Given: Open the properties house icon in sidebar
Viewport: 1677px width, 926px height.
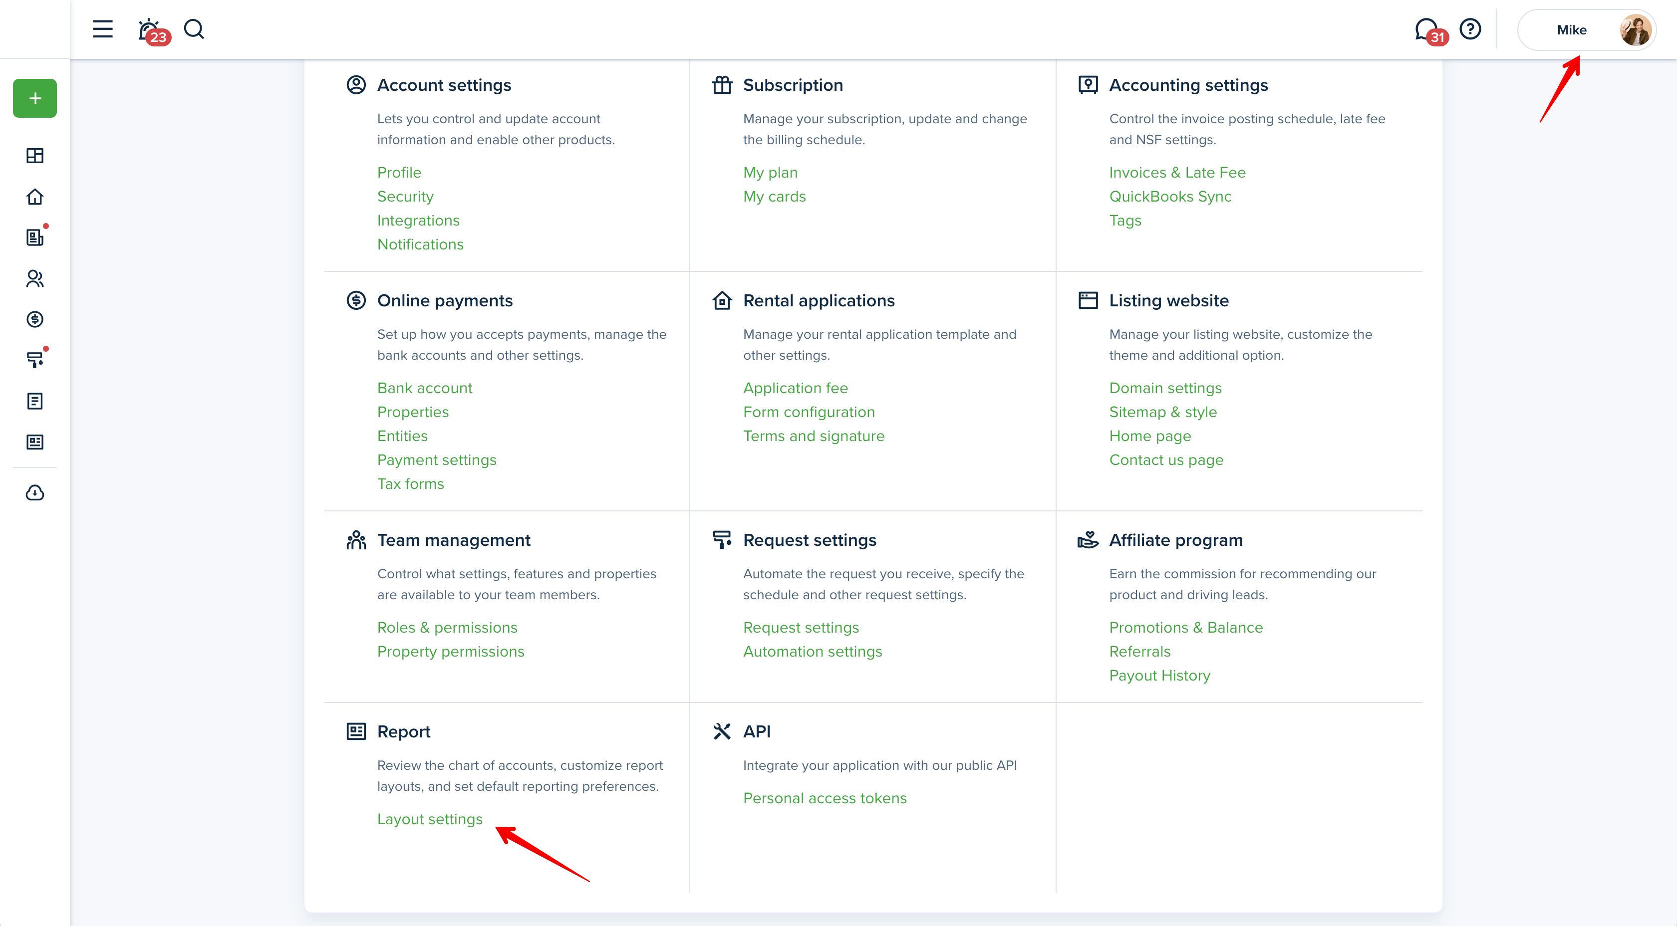Looking at the screenshot, I should tap(35, 197).
